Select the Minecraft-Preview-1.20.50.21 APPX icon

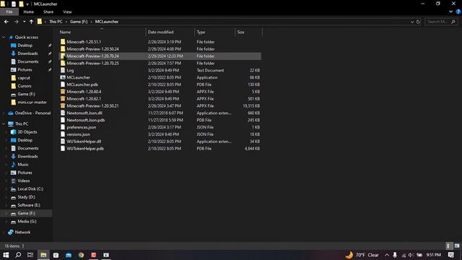(x=63, y=106)
